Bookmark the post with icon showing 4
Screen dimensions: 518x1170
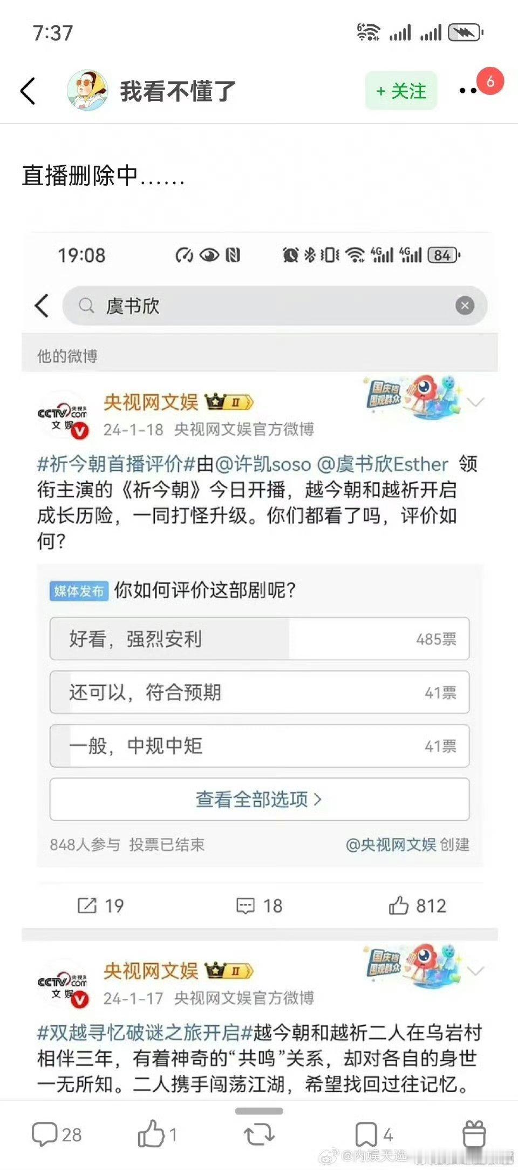coord(373,1134)
